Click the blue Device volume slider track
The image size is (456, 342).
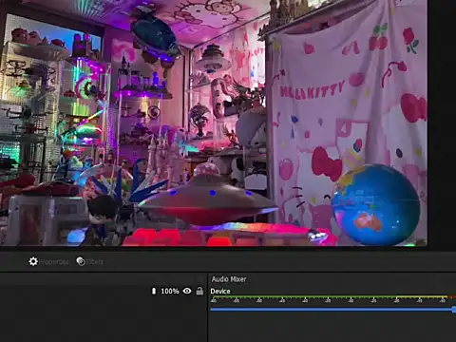click(x=332, y=309)
